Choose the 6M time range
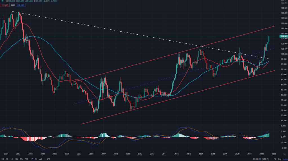The width and height of the screenshot is (288, 161). [21, 159]
